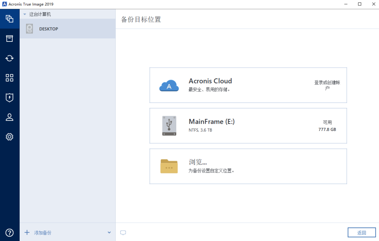The width and height of the screenshot is (379, 241).
Task: Open the 添加备份 dropdown arrow
Action: click(109, 233)
